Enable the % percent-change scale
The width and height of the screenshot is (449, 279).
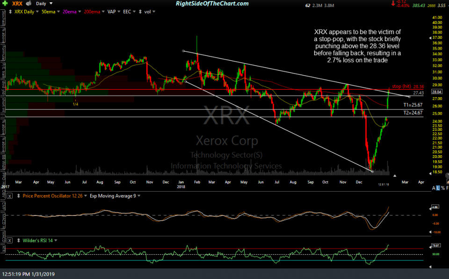pyautogui.click(x=443, y=188)
